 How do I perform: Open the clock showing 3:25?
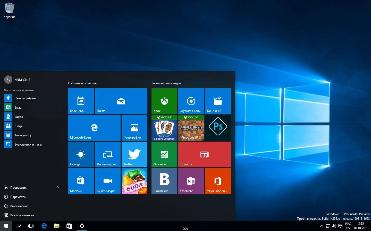click(x=361, y=226)
